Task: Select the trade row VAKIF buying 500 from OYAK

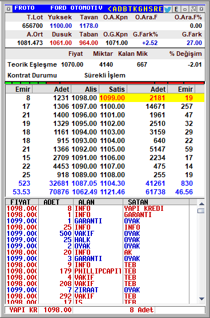Action: pos(98,234)
